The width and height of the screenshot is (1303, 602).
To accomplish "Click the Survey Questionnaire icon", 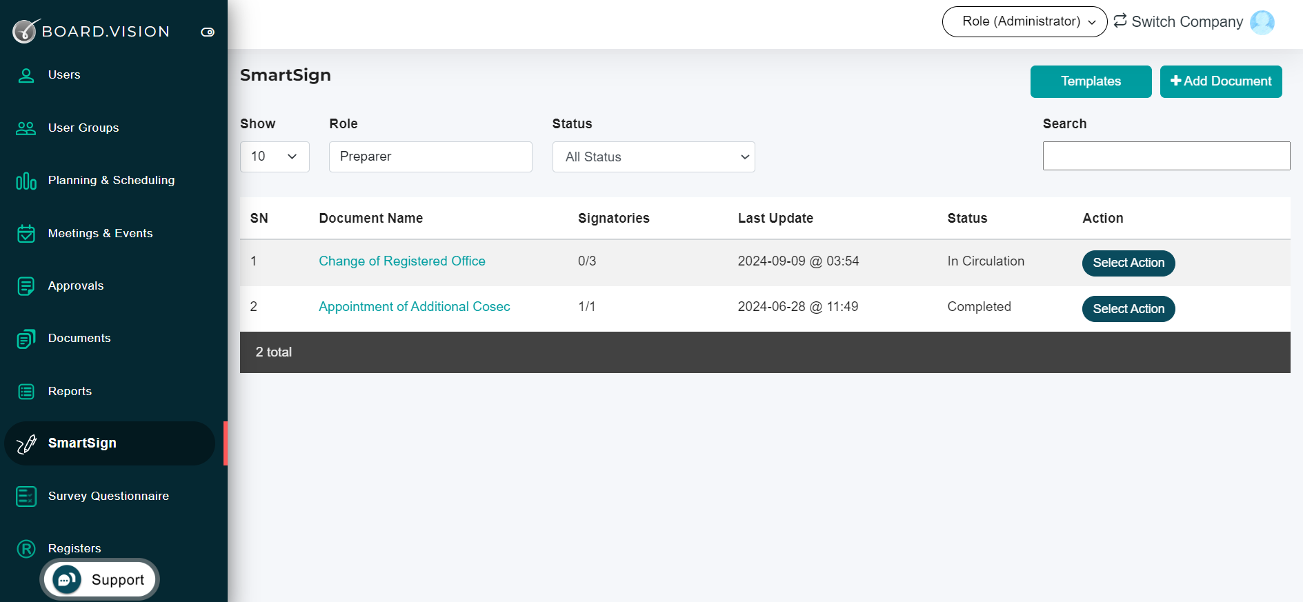I will tap(26, 496).
